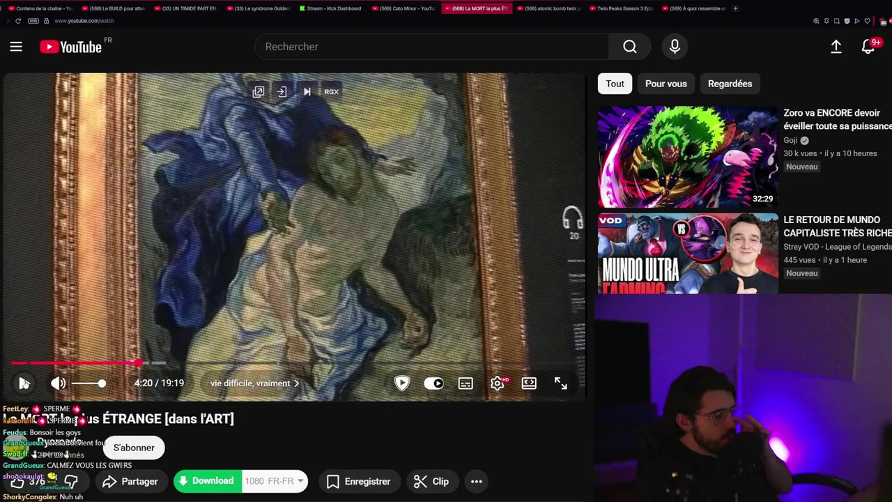Viewport: 892px width, 502px height.
Task: Click the RGX button above the video
Action: click(x=331, y=91)
